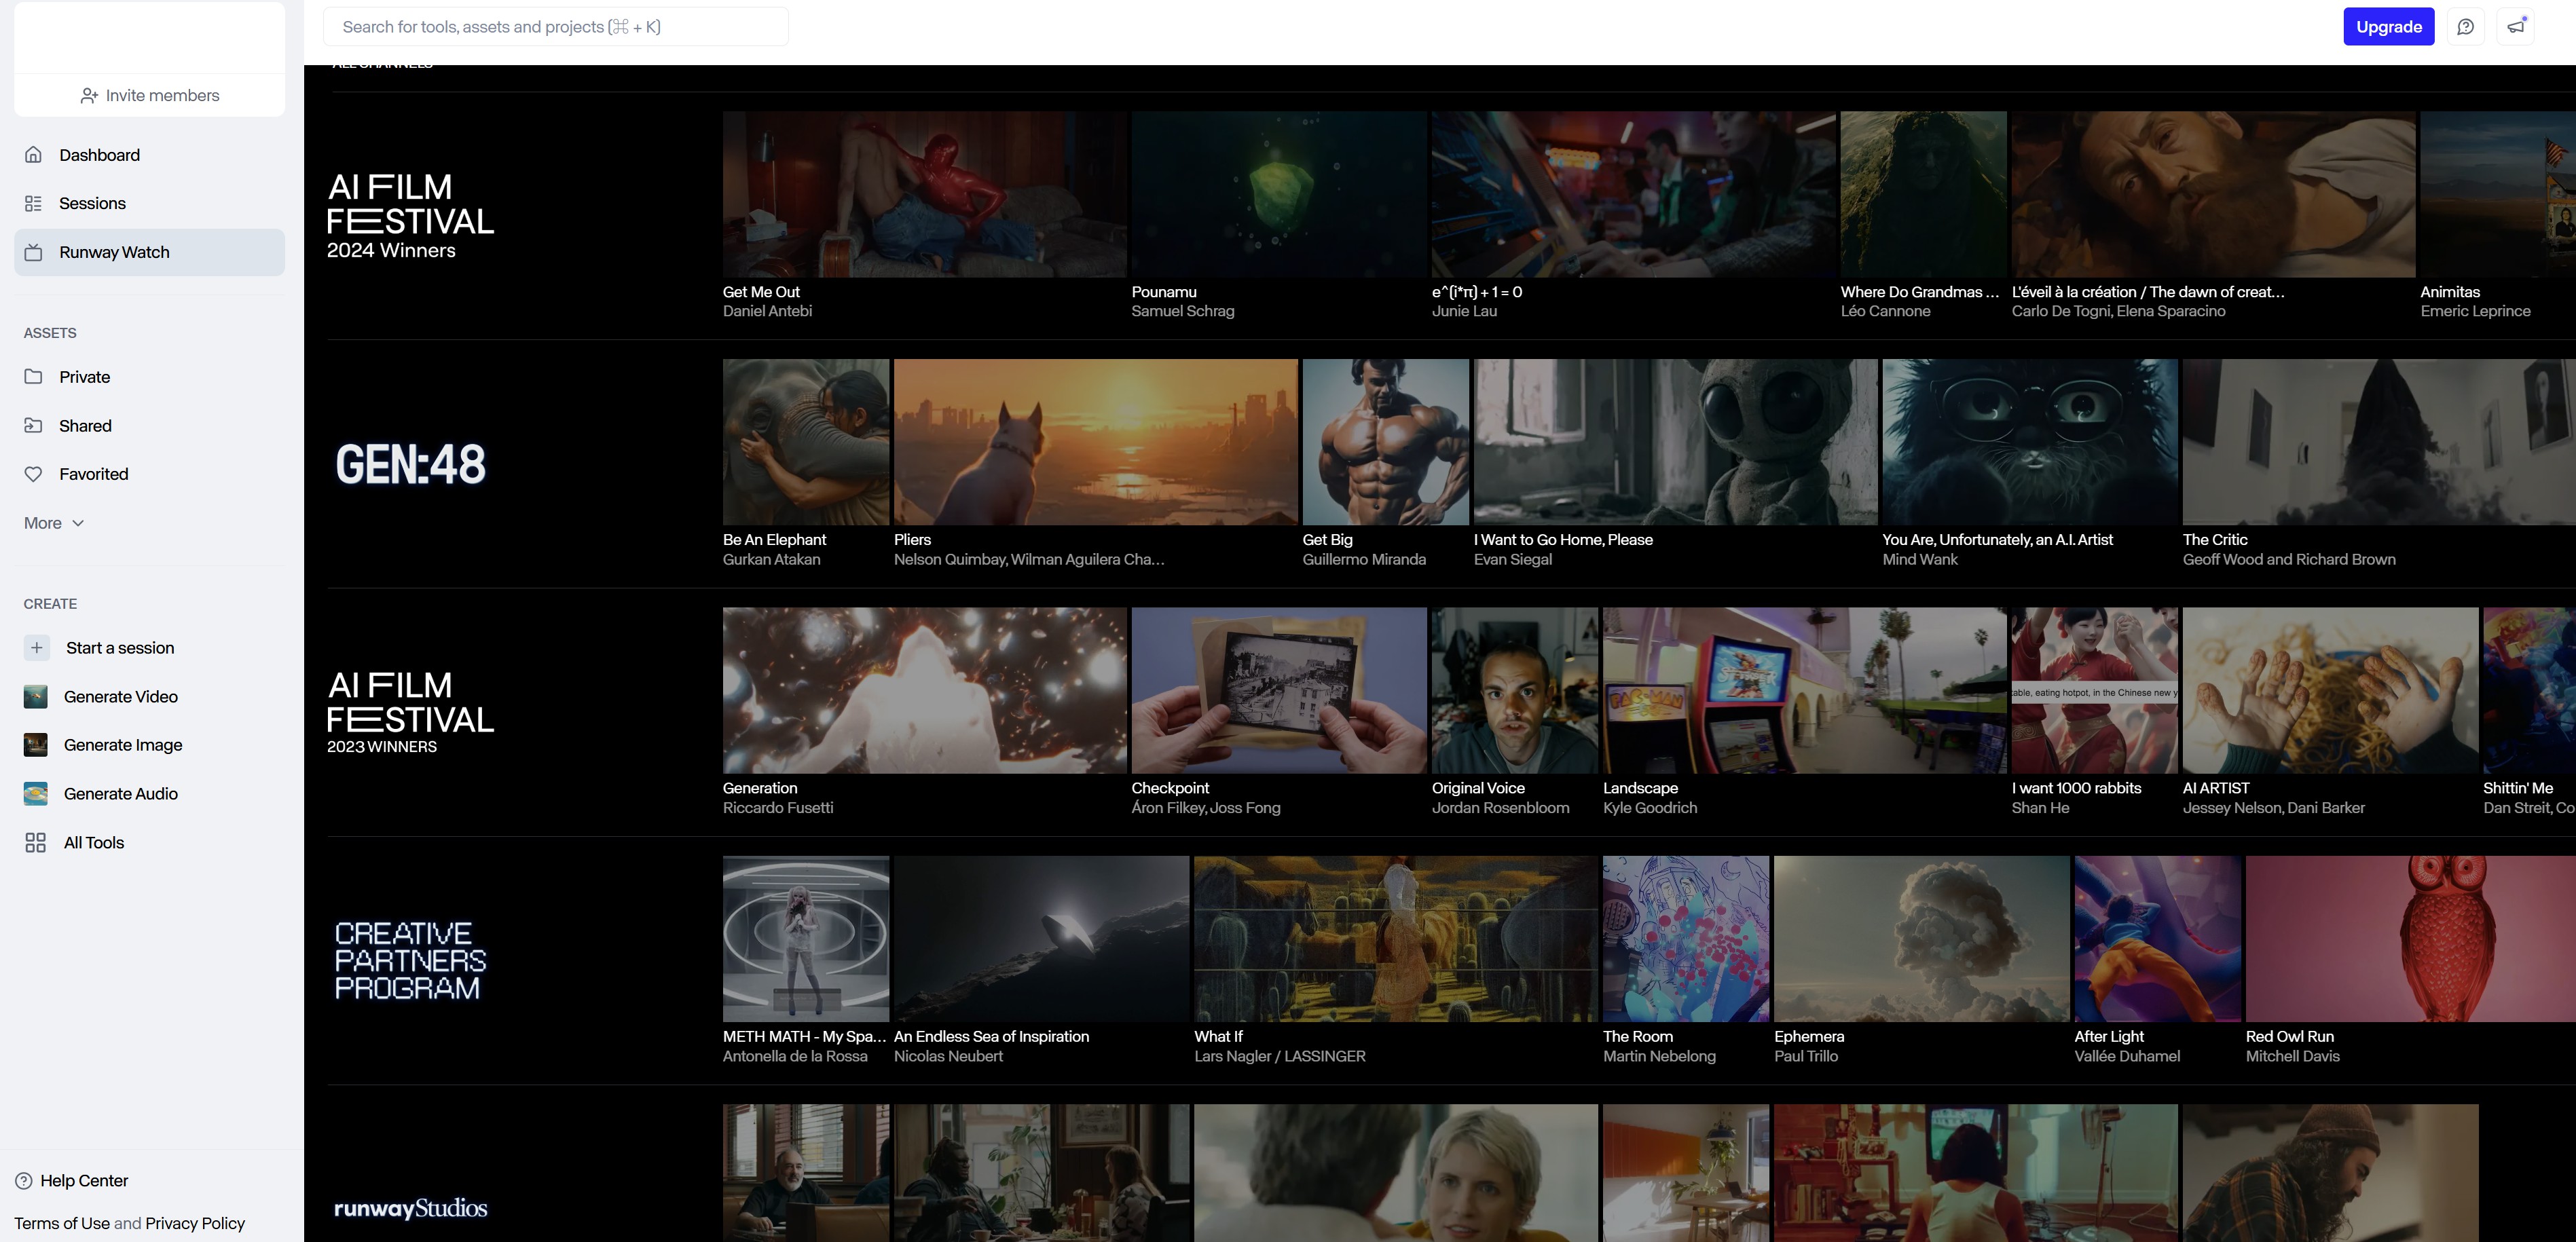Click Invite members button
Viewport: 2576px width, 1242px height.
pyautogui.click(x=149, y=96)
